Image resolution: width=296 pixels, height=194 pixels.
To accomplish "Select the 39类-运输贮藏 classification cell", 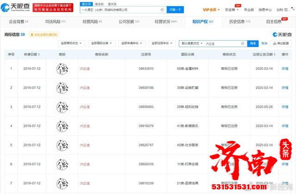I will point(187,88).
